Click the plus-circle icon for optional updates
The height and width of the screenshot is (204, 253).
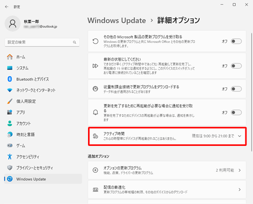96,170
